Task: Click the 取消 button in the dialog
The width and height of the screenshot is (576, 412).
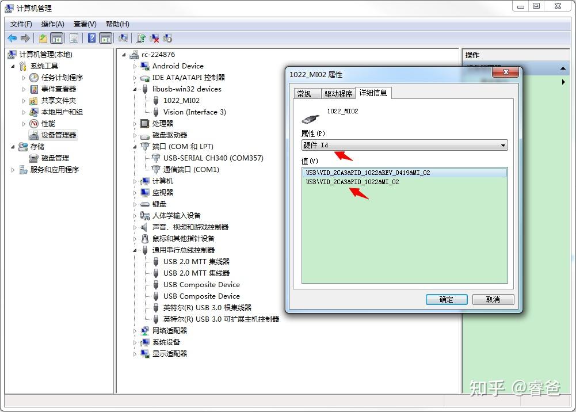Action: tap(493, 299)
